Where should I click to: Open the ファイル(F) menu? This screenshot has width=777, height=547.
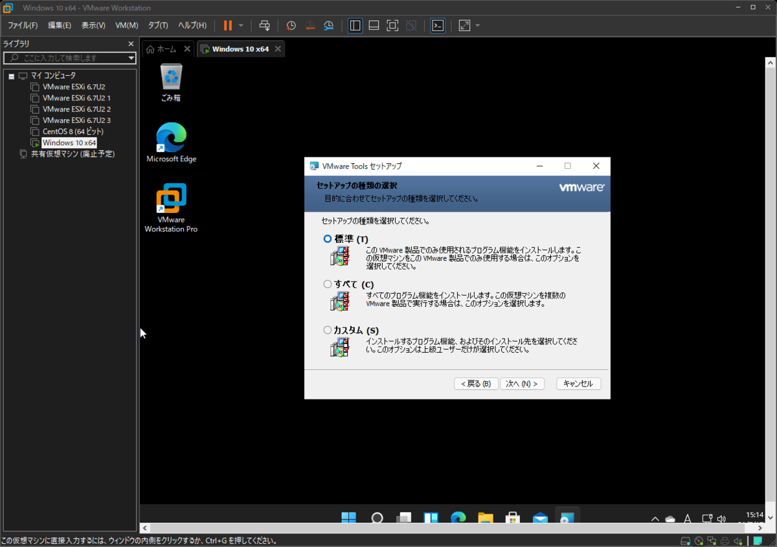click(23, 25)
